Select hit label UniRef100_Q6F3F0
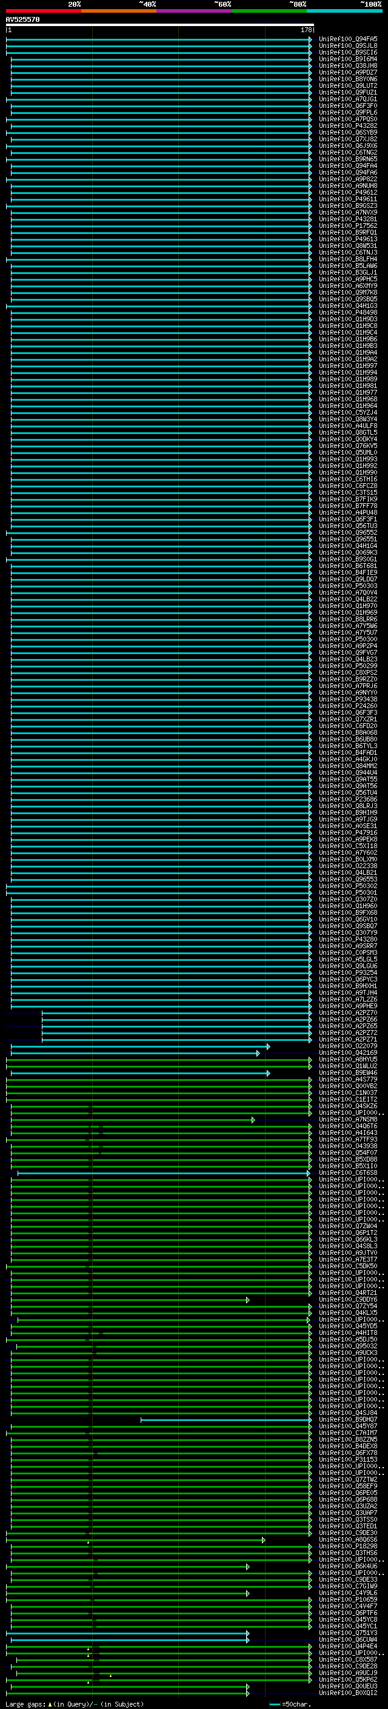Viewport: 388px width, 1709px height. pyautogui.click(x=348, y=105)
